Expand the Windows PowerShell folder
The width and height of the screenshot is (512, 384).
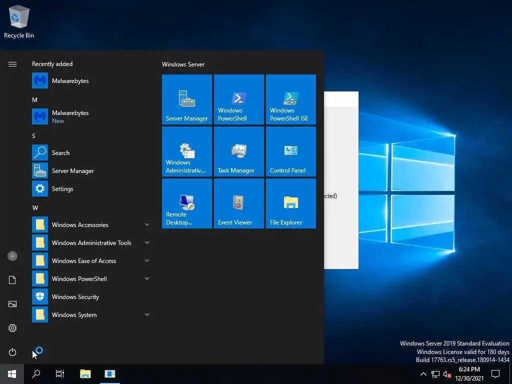pos(91,278)
